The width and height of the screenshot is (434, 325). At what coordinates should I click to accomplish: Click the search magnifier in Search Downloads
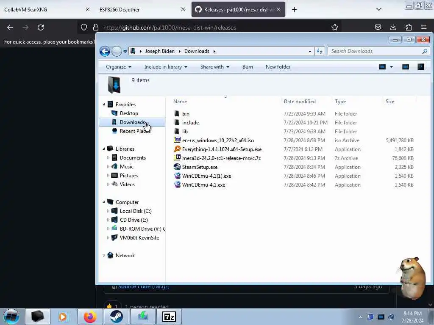[x=425, y=51]
